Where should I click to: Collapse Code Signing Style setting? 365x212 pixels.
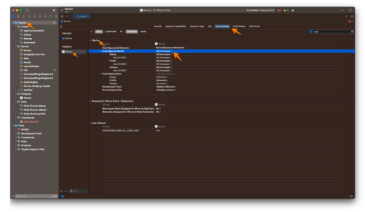(x=101, y=74)
